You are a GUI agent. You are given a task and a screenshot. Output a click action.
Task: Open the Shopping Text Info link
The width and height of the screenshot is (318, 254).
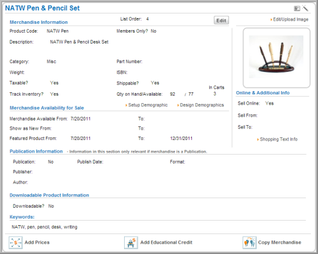pyautogui.click(x=278, y=139)
